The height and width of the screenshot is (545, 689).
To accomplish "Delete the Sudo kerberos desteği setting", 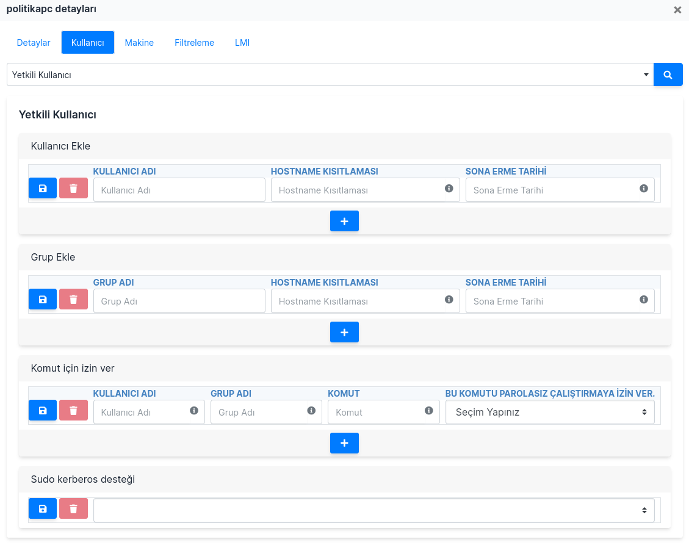I will pyautogui.click(x=73, y=508).
